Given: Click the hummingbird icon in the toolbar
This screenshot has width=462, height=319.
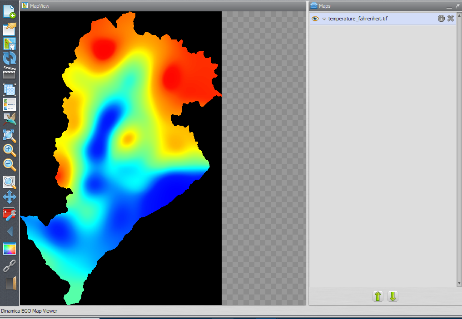Looking at the screenshot, I should [10, 119].
